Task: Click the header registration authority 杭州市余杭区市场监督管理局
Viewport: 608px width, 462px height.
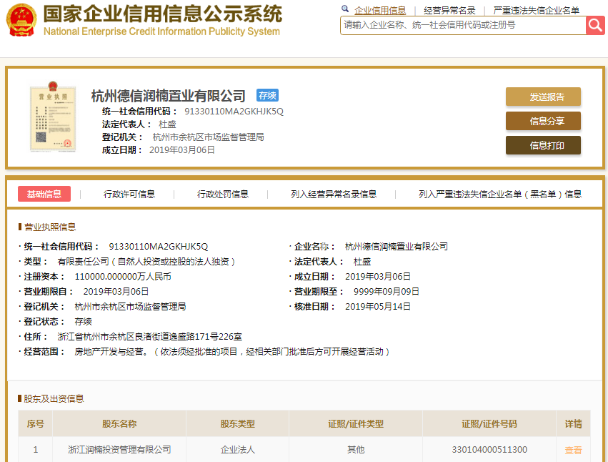Action: (x=208, y=137)
